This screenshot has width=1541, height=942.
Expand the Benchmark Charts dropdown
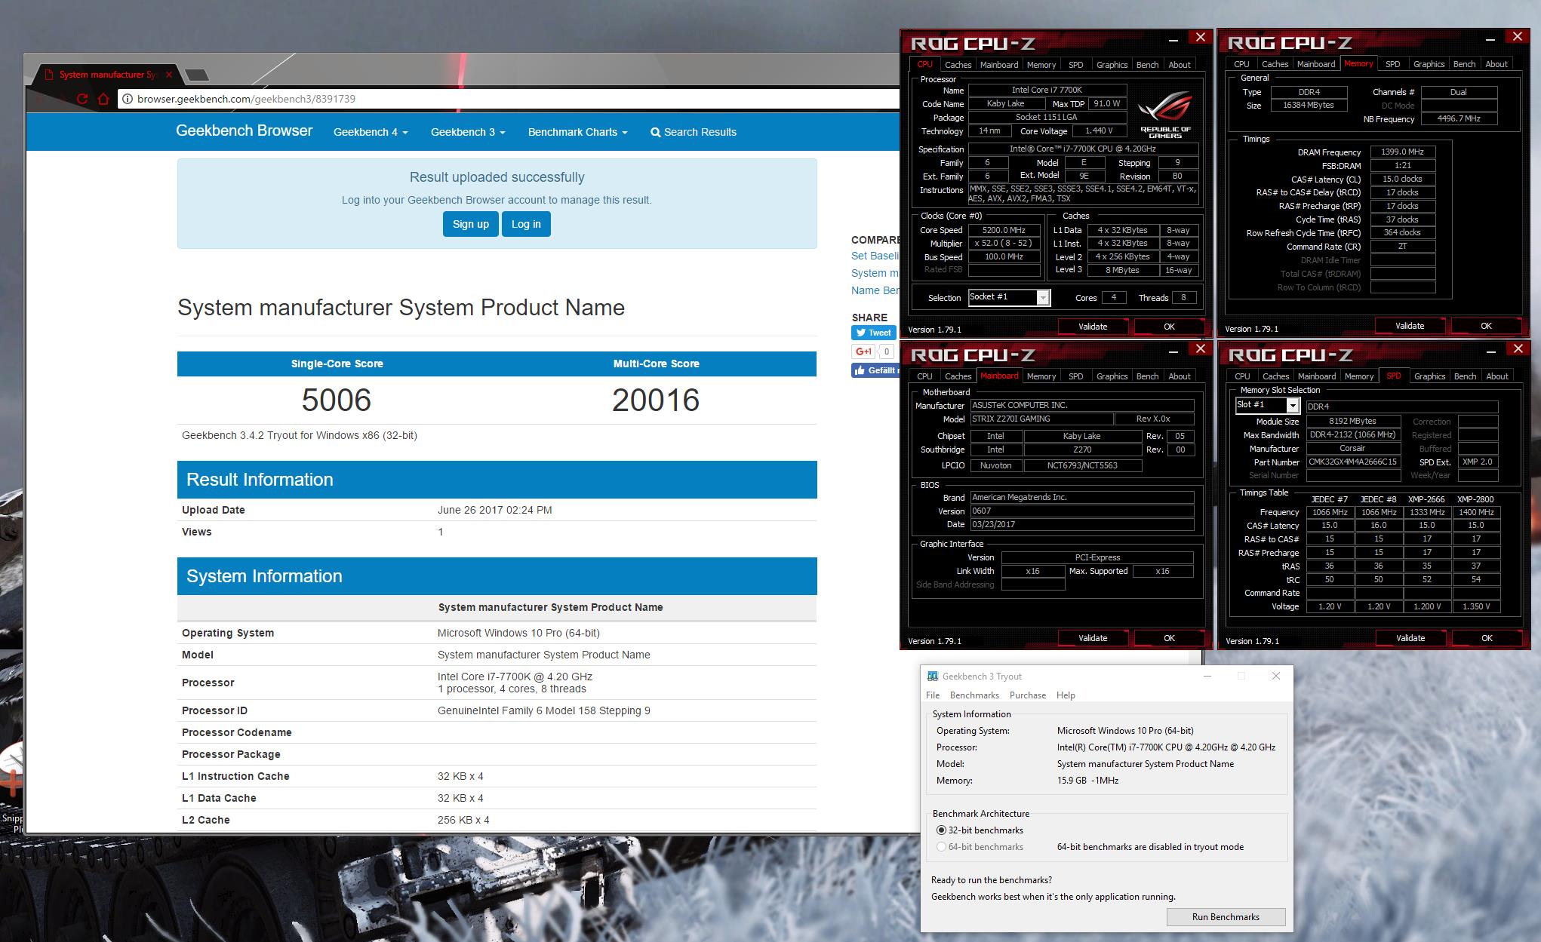(x=577, y=132)
